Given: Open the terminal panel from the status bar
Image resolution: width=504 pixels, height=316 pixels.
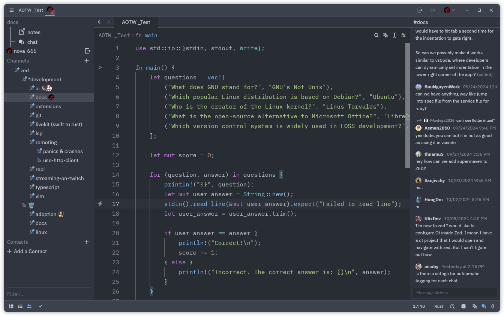Looking at the screenshot, I should pyautogui.click(x=463, y=306).
